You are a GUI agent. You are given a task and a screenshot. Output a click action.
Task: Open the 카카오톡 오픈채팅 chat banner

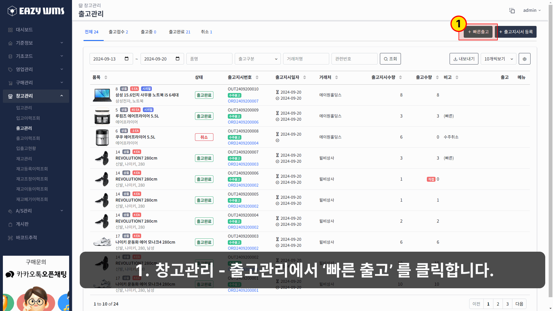[36, 274]
